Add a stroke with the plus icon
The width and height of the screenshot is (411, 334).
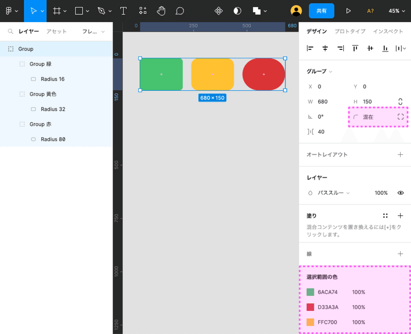(400, 253)
